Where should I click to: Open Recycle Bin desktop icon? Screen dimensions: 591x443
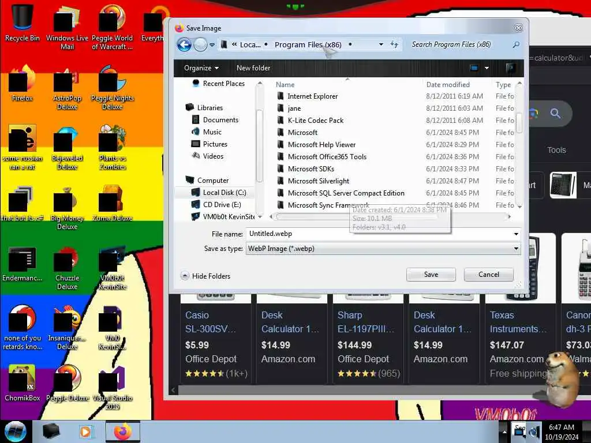point(23,21)
